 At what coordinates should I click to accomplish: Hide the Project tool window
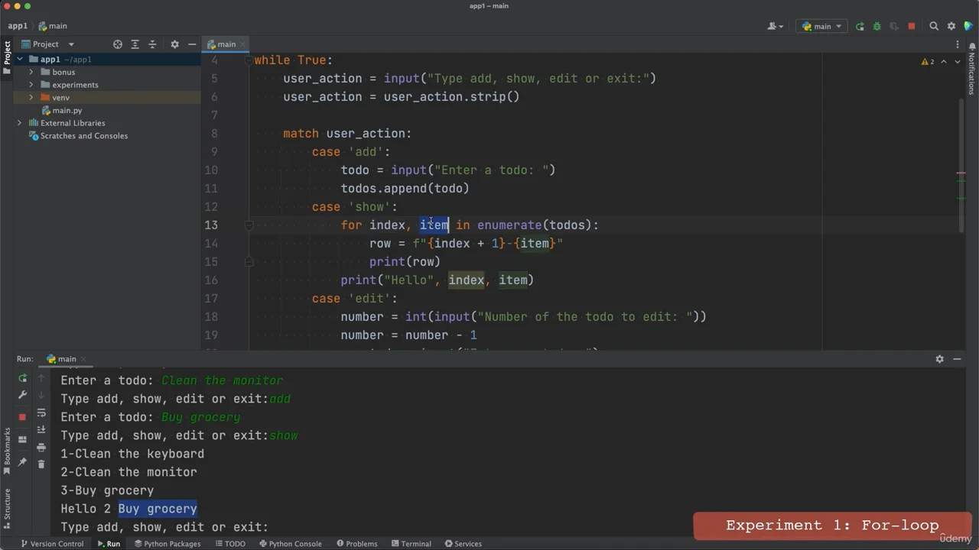click(191, 44)
